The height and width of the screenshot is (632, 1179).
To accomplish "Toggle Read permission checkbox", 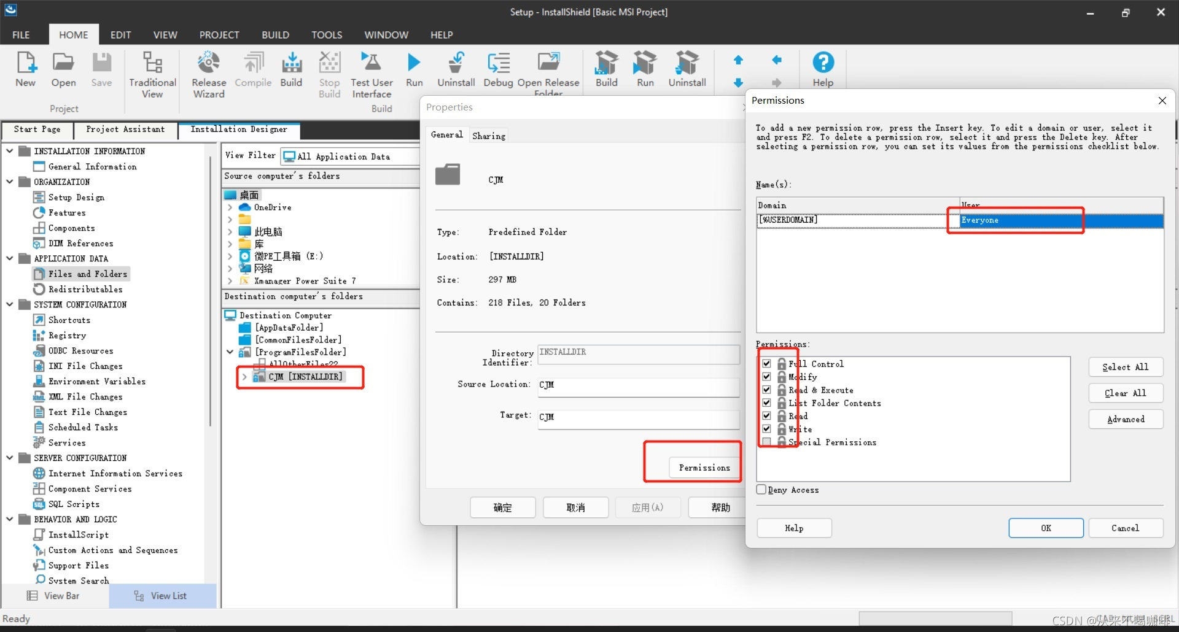I will (x=766, y=415).
